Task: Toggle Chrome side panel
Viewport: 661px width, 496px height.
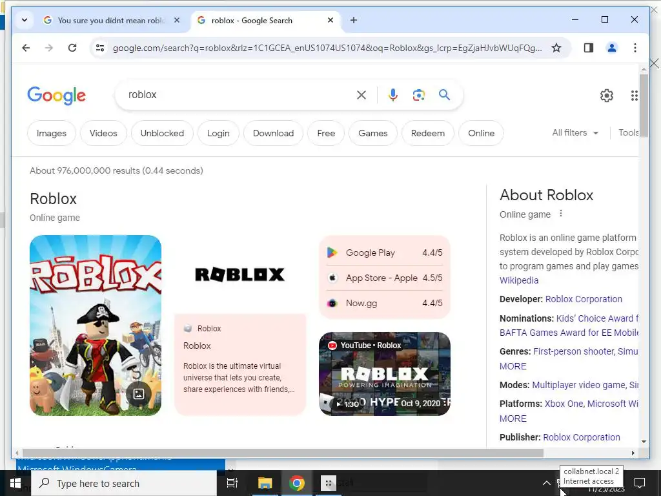Action: click(x=589, y=48)
